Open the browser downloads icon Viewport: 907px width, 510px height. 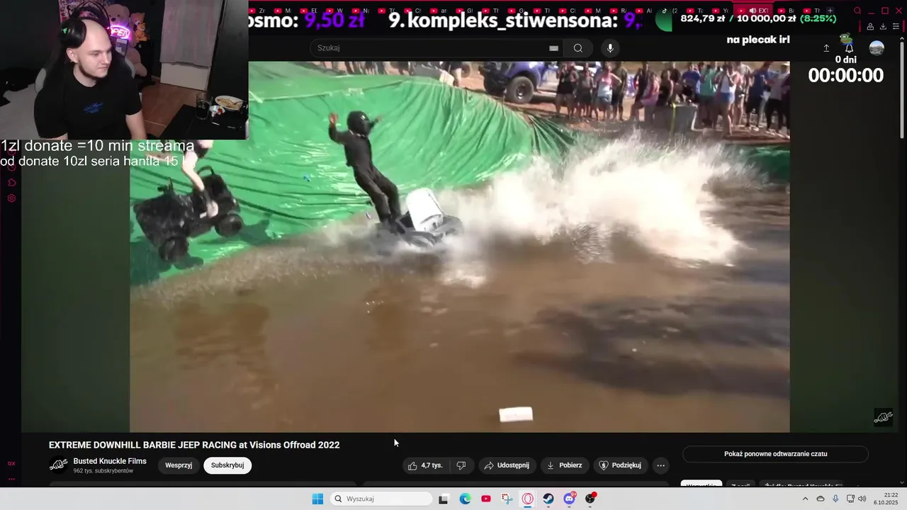pos(883,27)
